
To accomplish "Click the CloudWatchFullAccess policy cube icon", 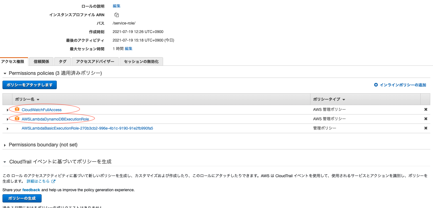I will click(x=17, y=109).
